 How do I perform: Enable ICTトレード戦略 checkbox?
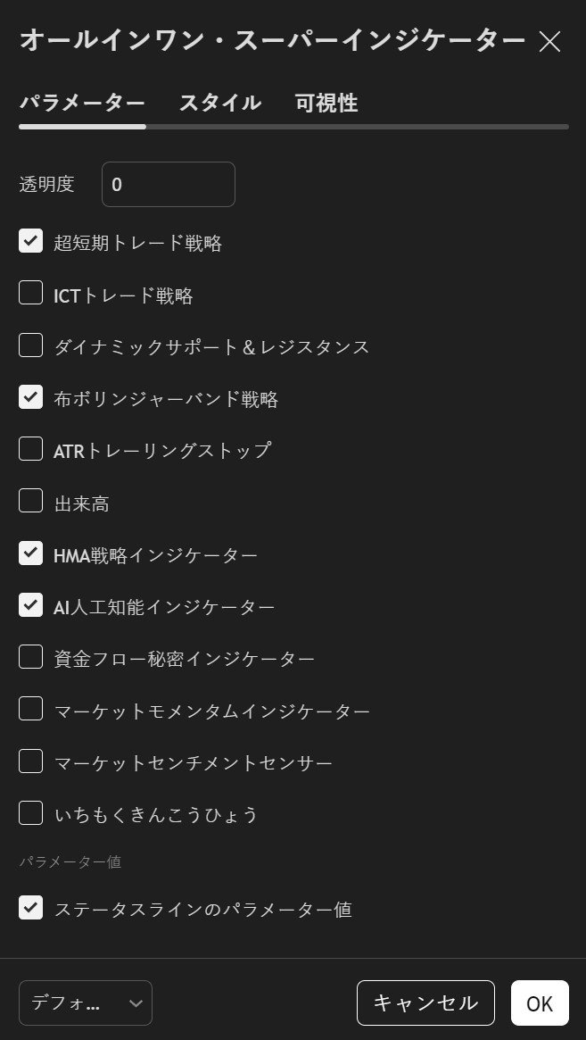(31, 293)
